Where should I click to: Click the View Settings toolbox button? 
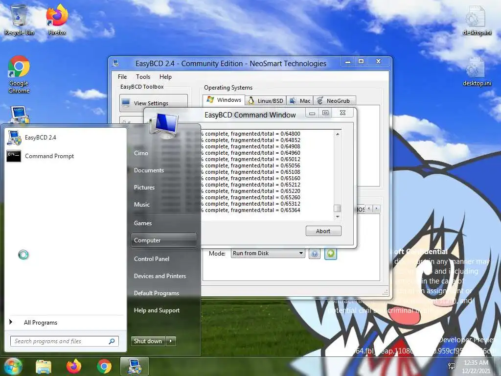(x=153, y=103)
